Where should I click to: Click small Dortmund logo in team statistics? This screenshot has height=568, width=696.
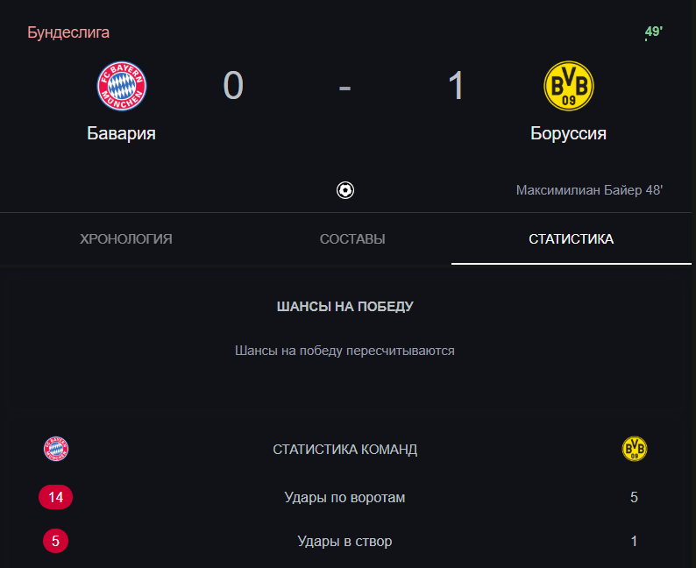pos(635,450)
